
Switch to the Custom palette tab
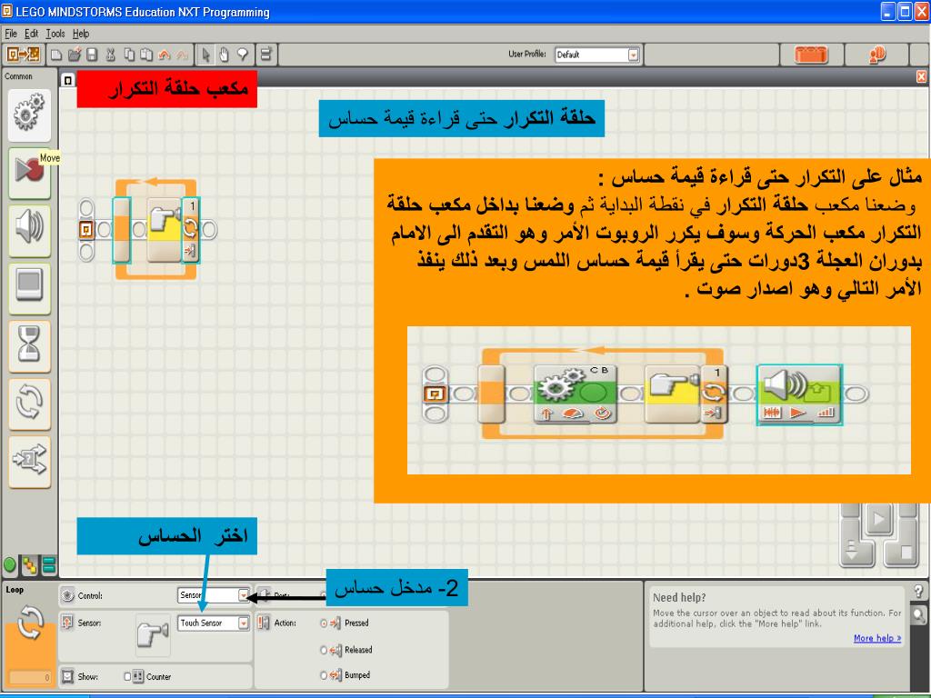click(49, 565)
